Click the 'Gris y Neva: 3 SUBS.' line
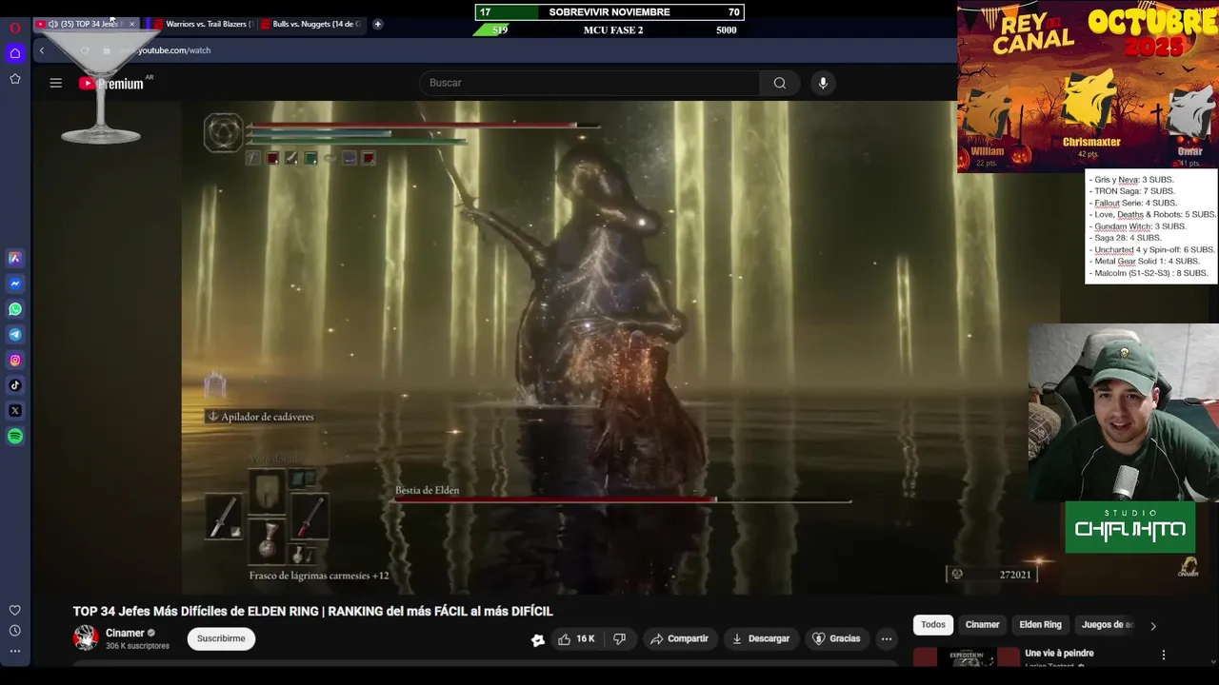Viewport: 1219px width, 685px height. tap(1131, 180)
